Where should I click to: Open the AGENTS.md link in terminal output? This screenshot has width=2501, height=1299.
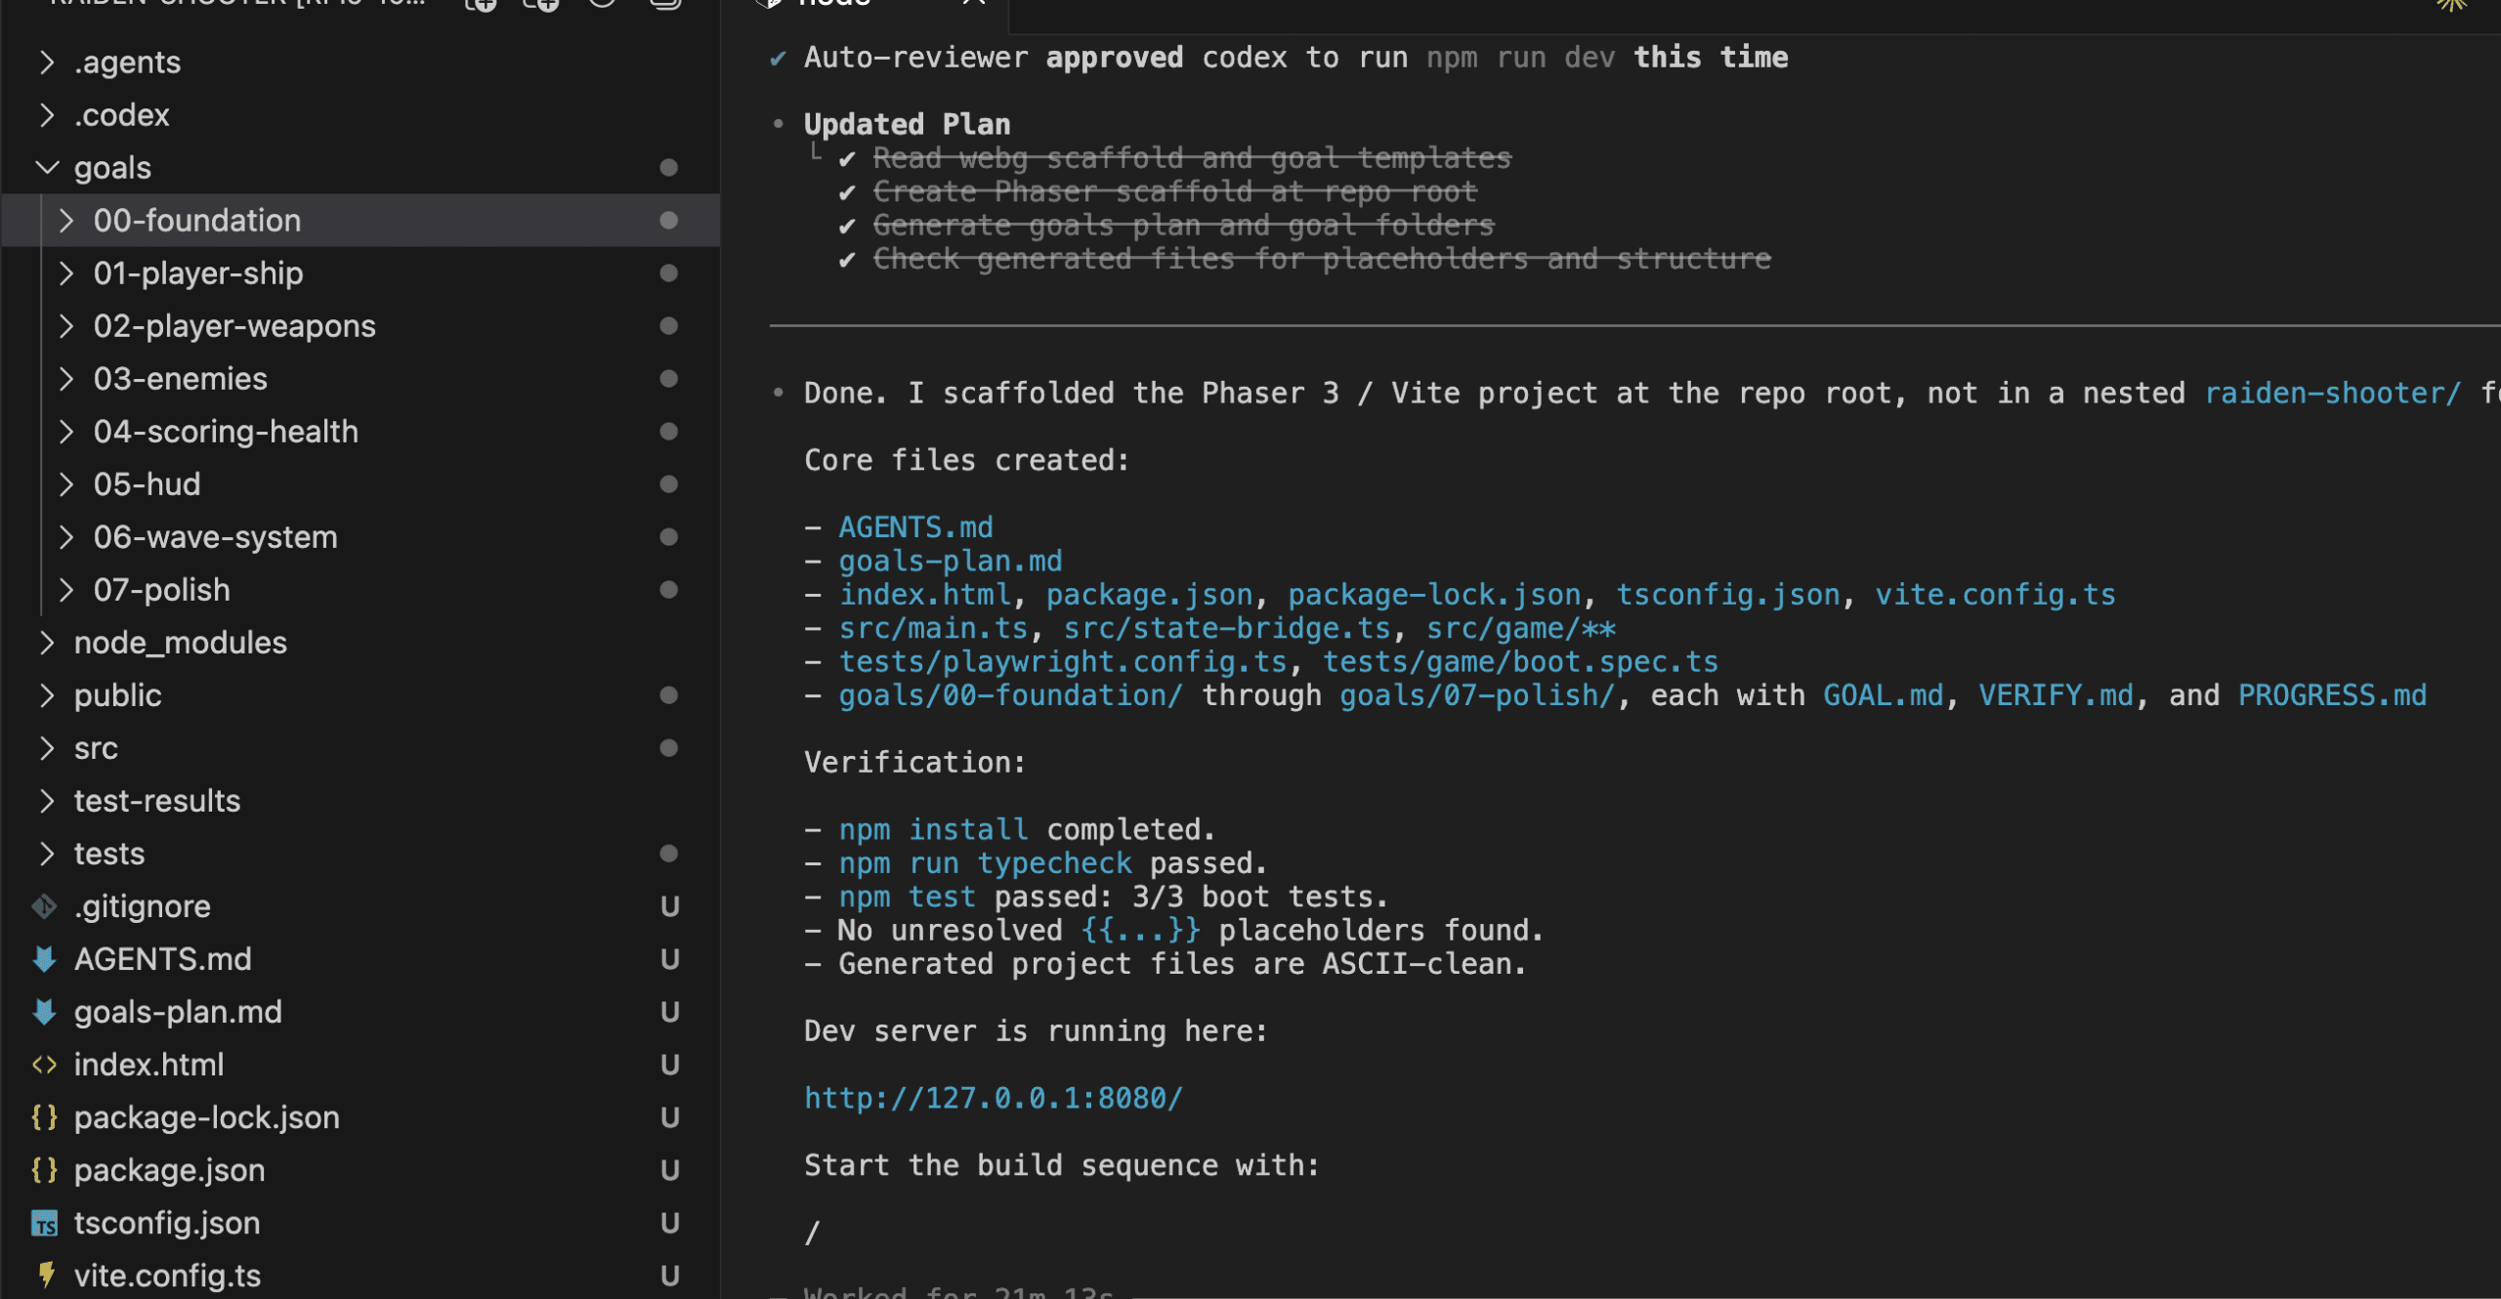[x=915, y=527]
